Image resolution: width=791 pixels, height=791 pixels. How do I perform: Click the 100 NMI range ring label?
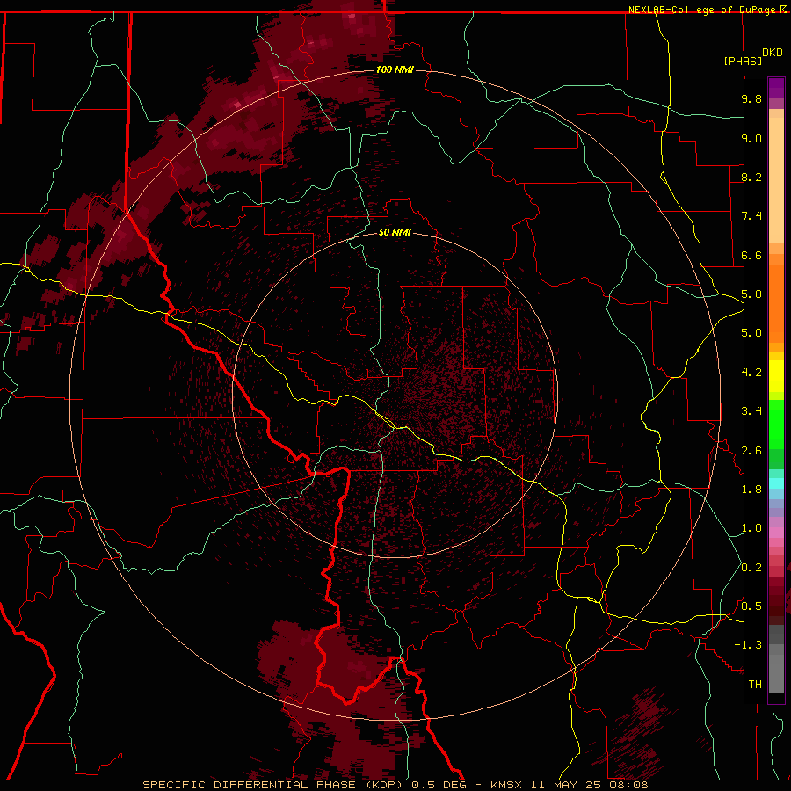[395, 69]
